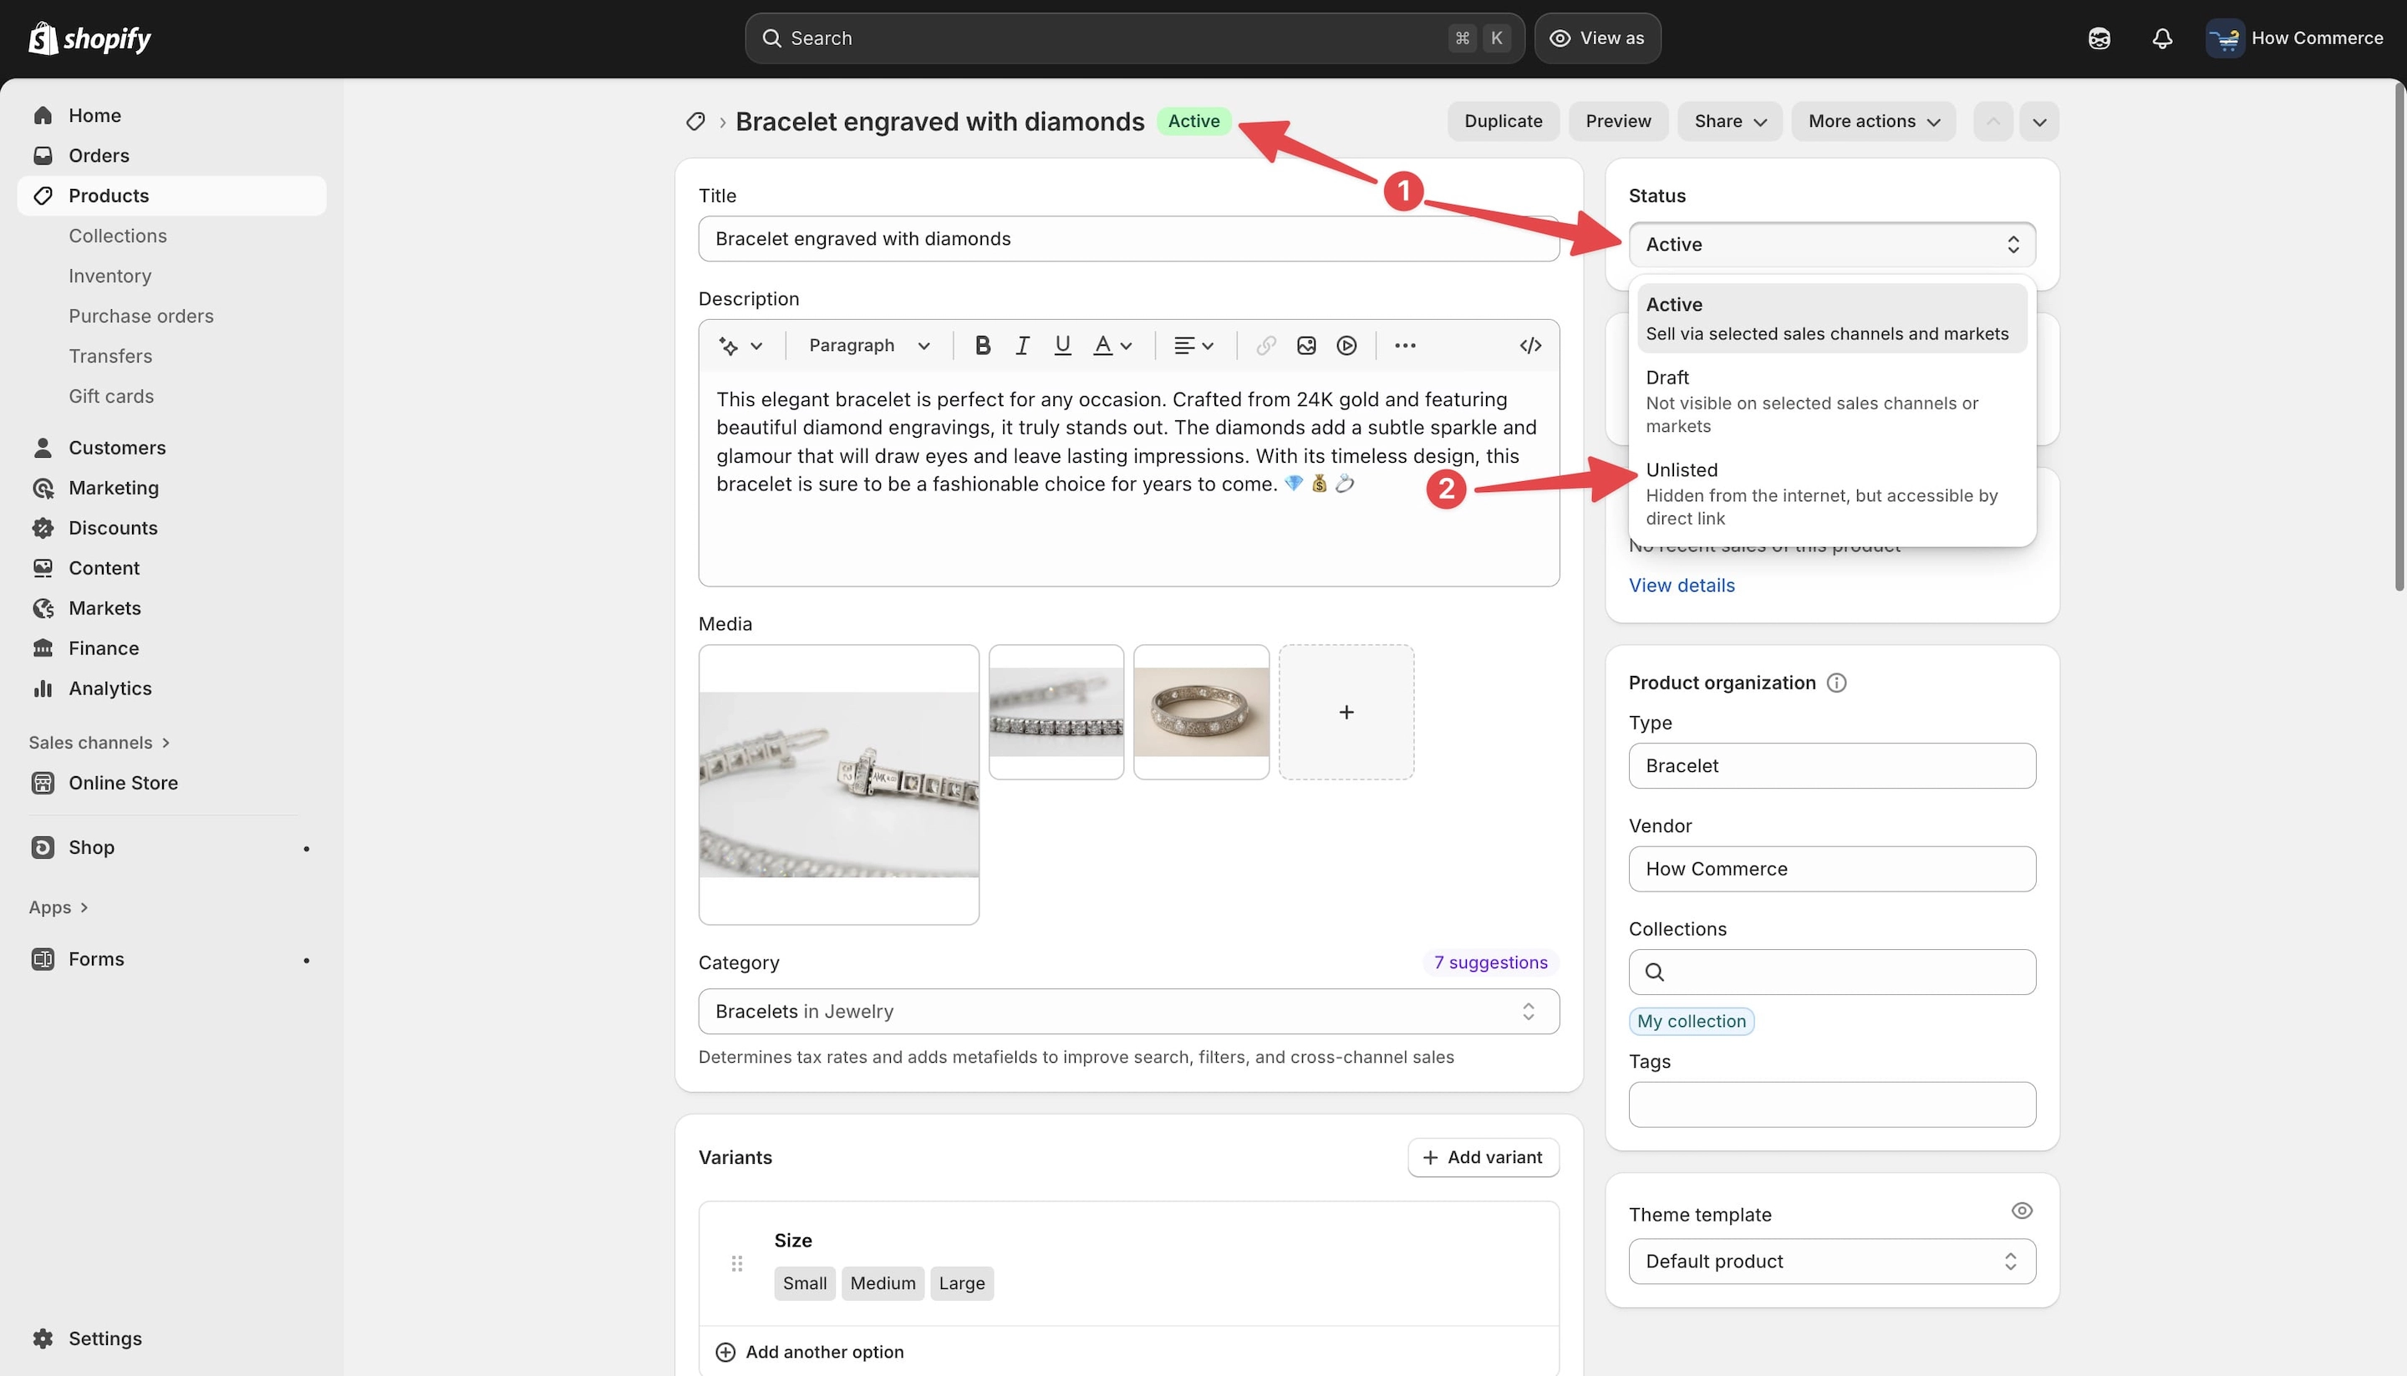The width and height of the screenshot is (2407, 1376).
Task: Click the insert image icon
Action: pyautogui.click(x=1305, y=346)
